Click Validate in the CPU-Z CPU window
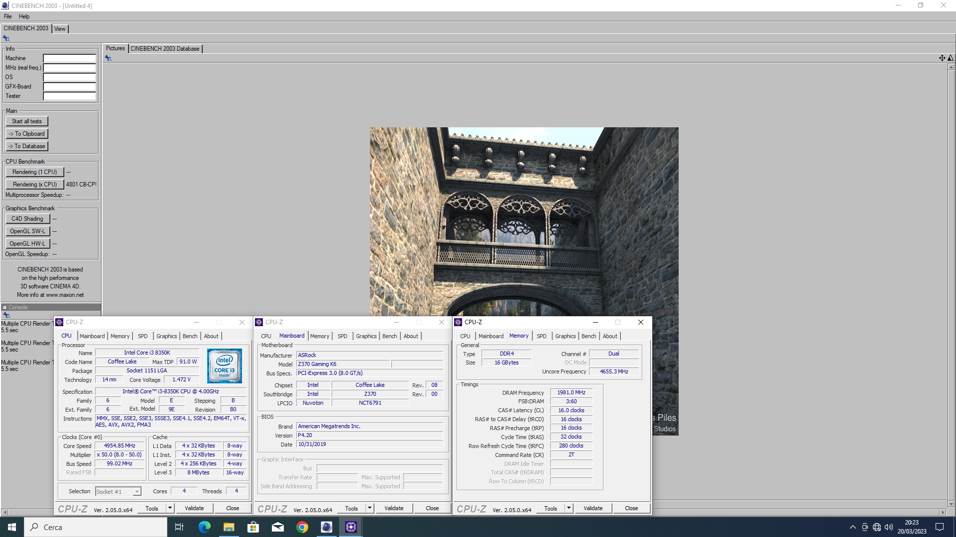This screenshot has width=956, height=537. [194, 508]
